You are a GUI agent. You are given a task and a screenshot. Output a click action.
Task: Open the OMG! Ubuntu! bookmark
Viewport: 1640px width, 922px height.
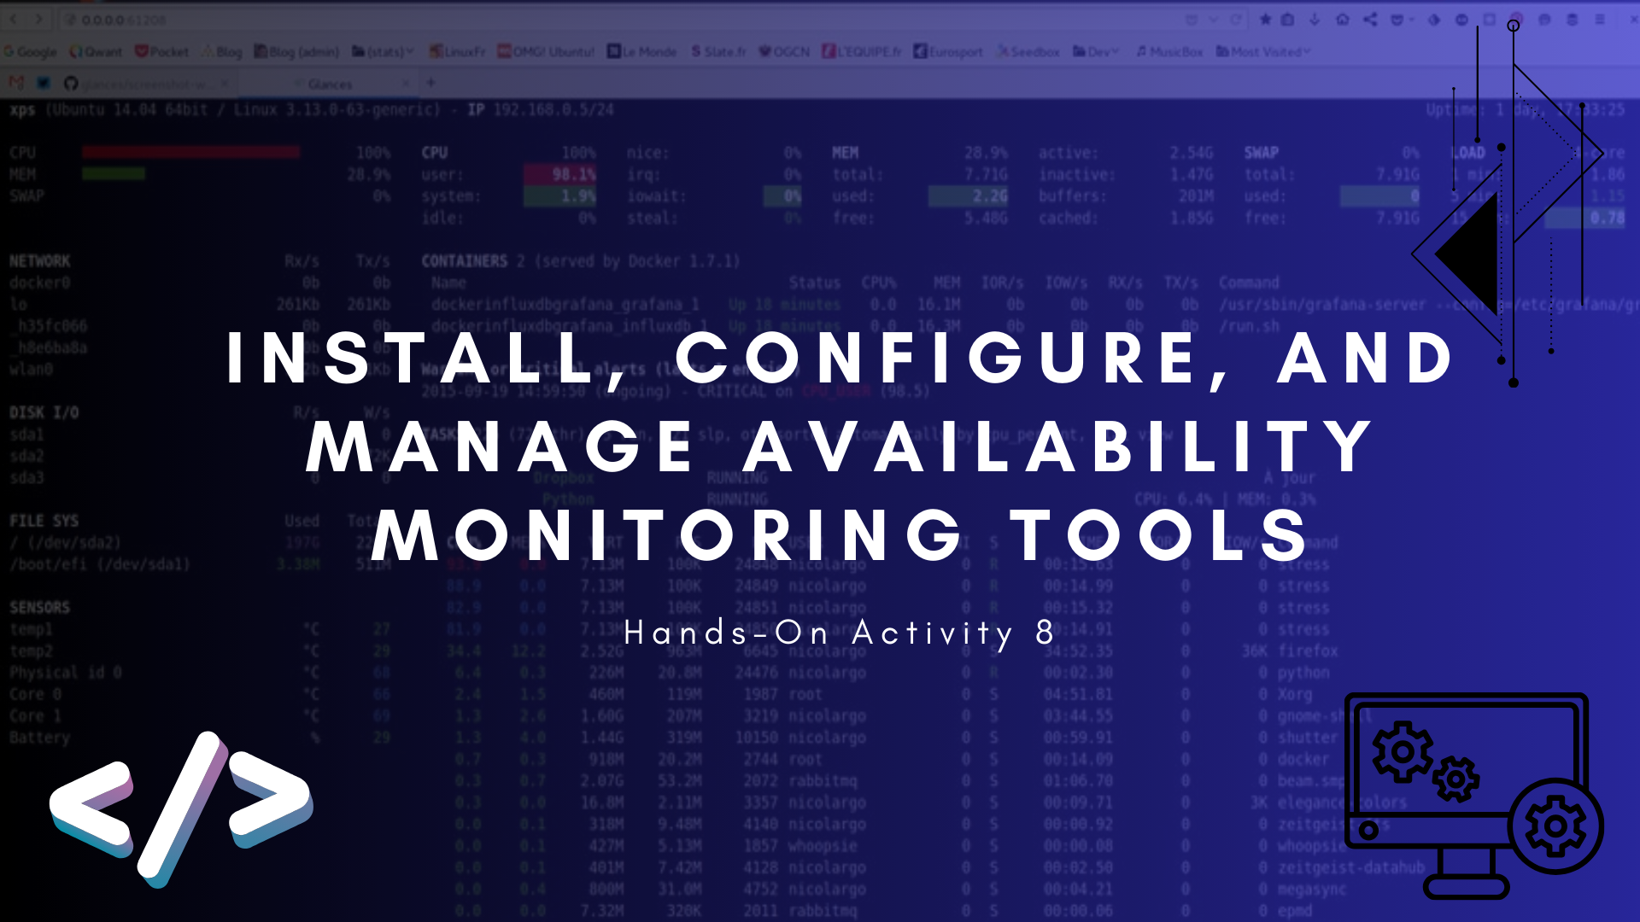[x=546, y=52]
